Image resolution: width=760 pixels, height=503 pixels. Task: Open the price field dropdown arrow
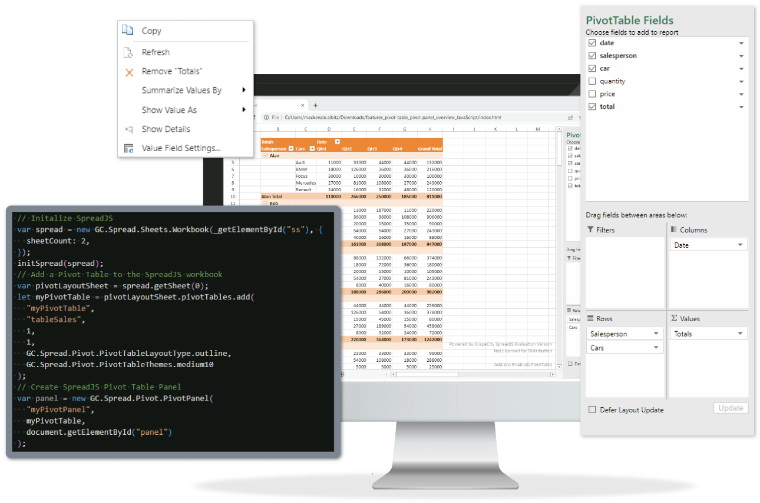pos(741,94)
